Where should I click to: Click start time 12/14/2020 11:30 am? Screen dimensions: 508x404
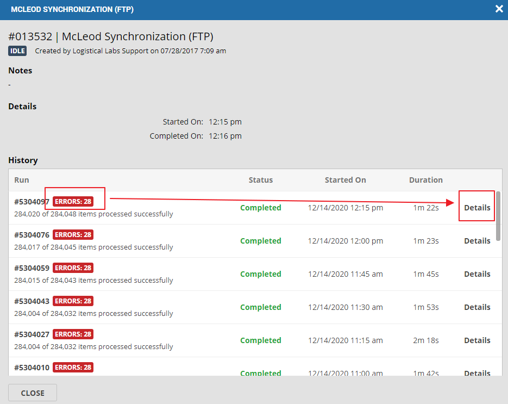(346, 307)
